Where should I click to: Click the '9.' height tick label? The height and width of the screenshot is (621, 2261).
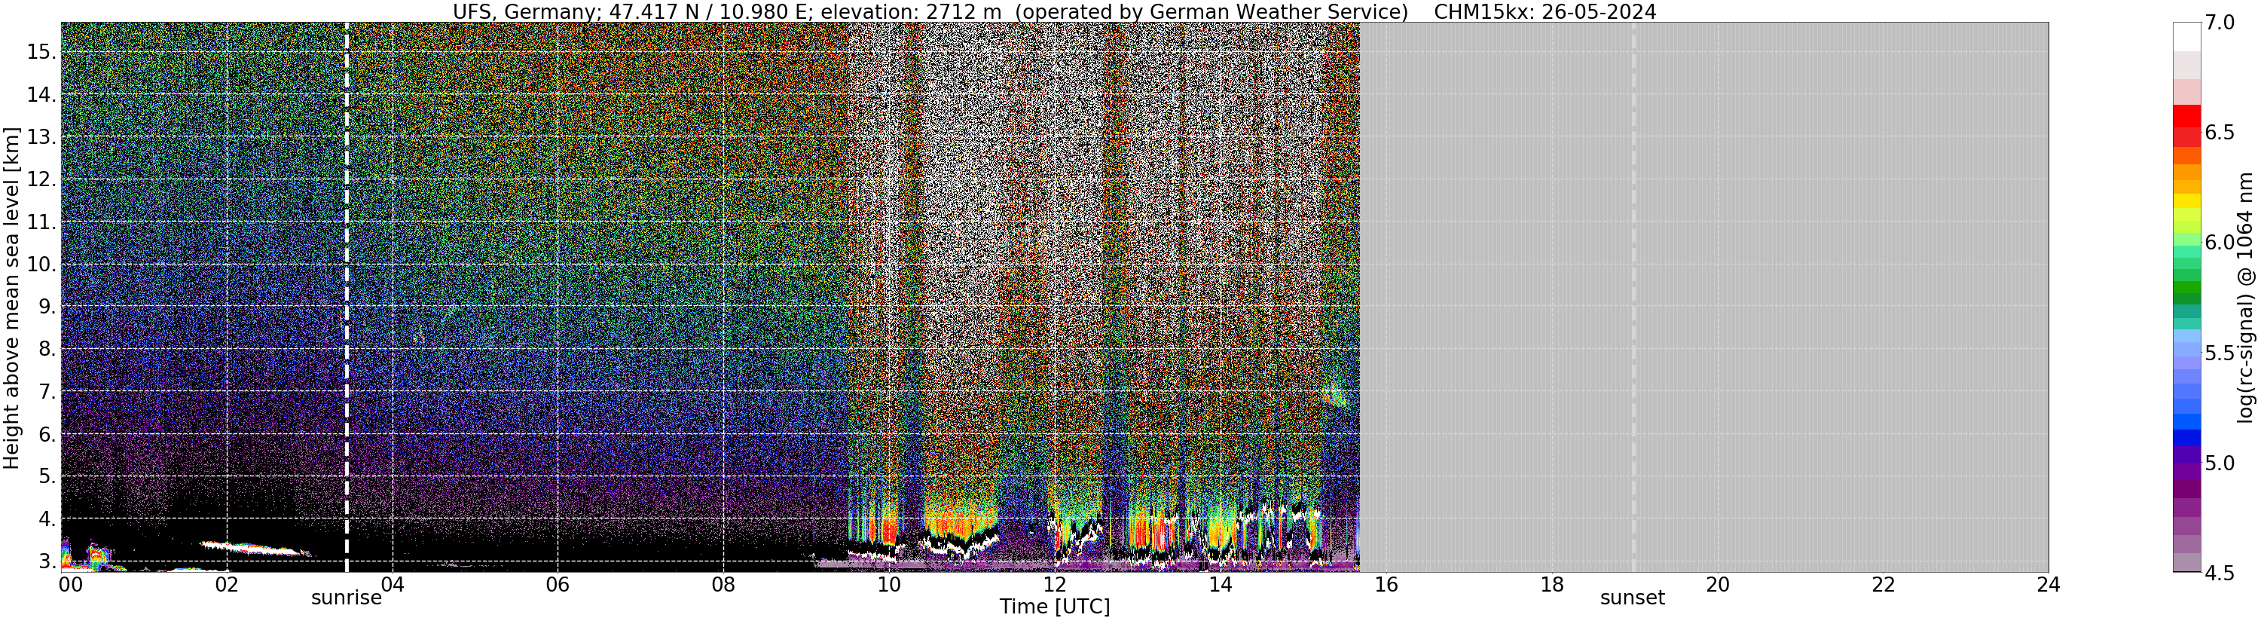click(x=47, y=307)
